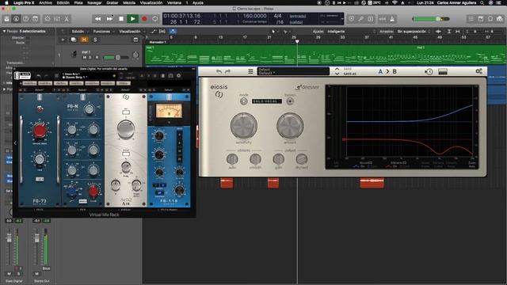Click the e2deesser amount knob
Viewport: 507px width, 285px height.
point(290,126)
